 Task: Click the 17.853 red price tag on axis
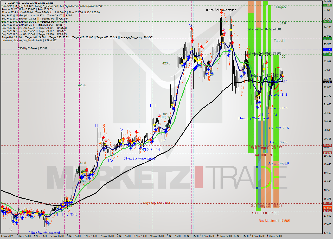[327, 211]
